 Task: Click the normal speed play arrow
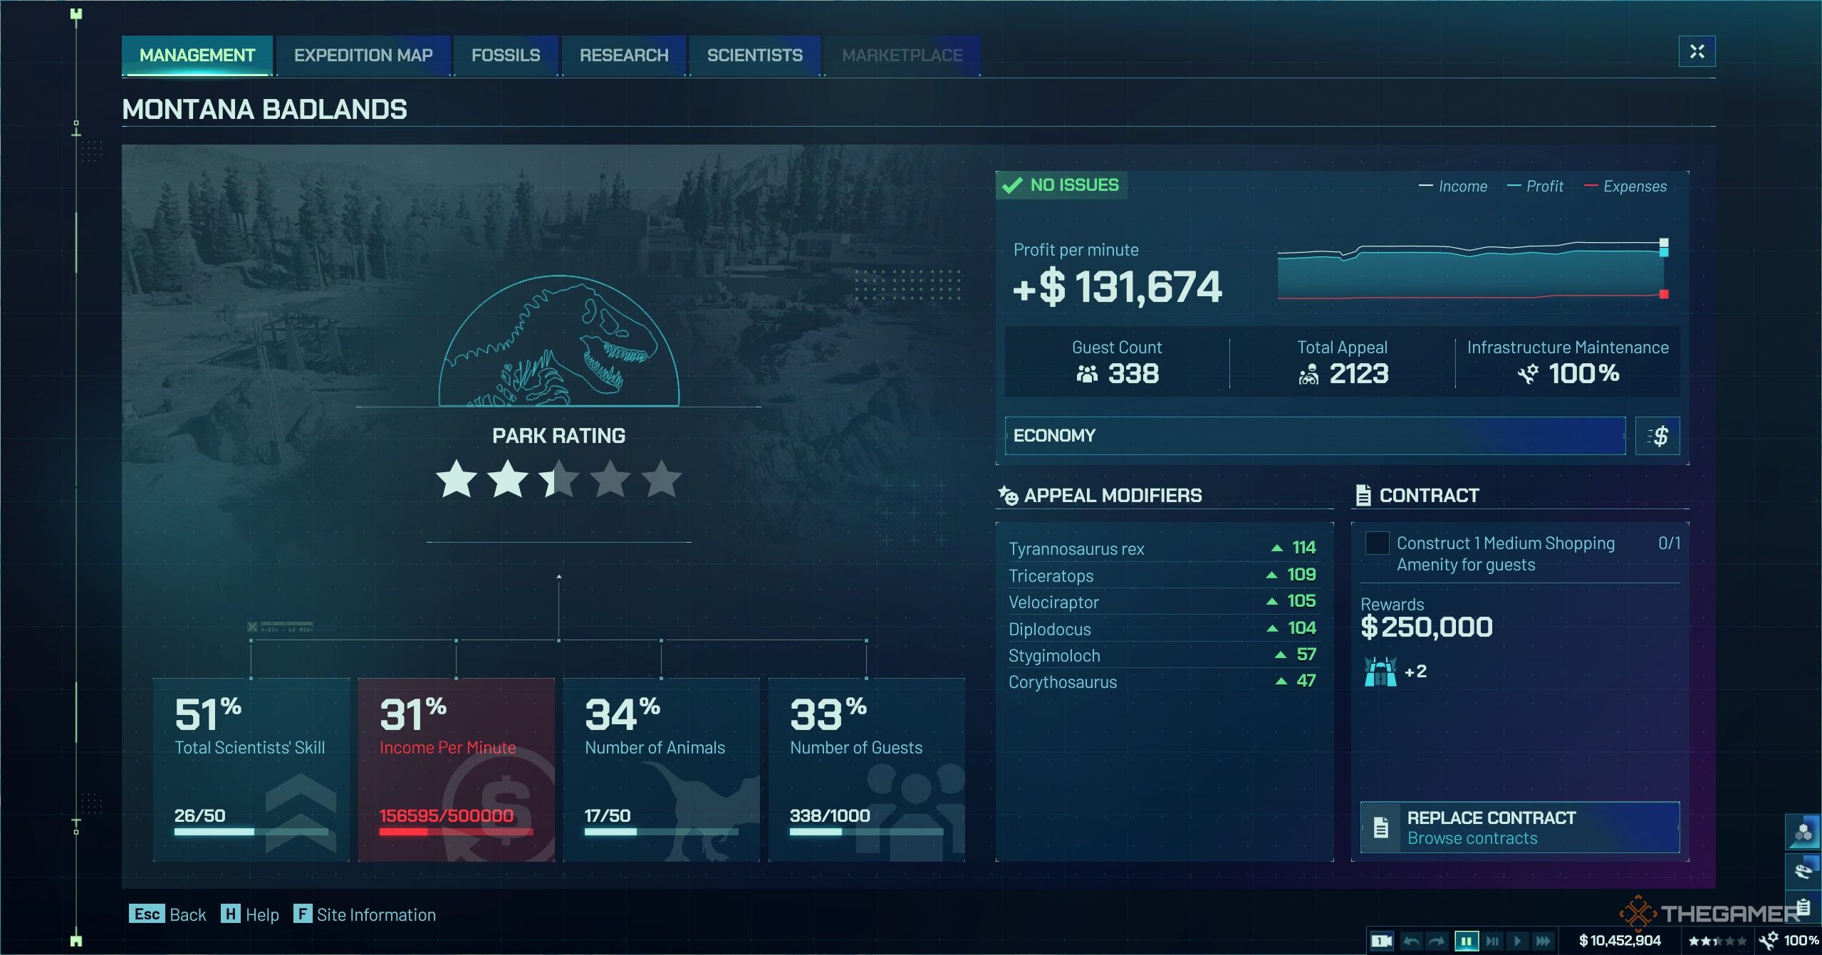[1517, 941]
